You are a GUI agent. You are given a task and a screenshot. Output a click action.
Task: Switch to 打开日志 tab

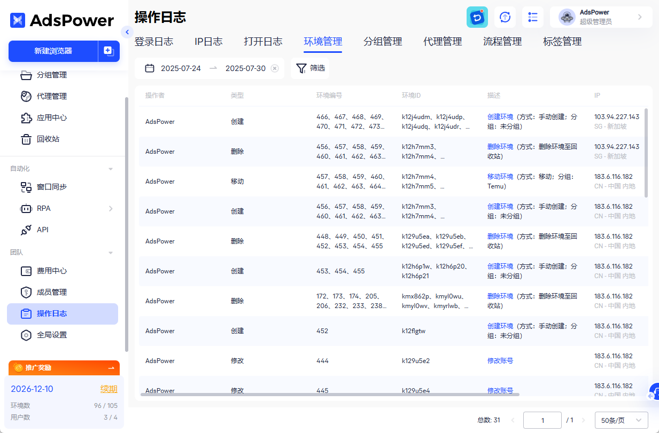263,42
